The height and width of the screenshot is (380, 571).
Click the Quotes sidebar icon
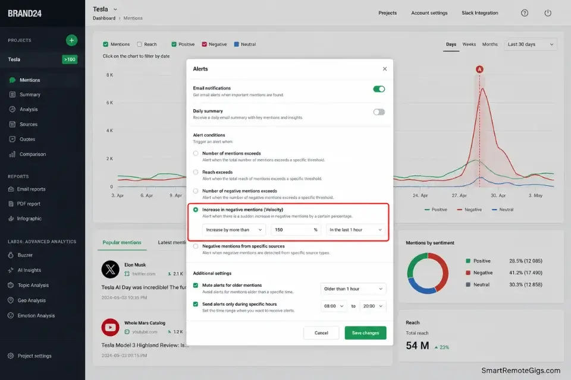(12, 140)
